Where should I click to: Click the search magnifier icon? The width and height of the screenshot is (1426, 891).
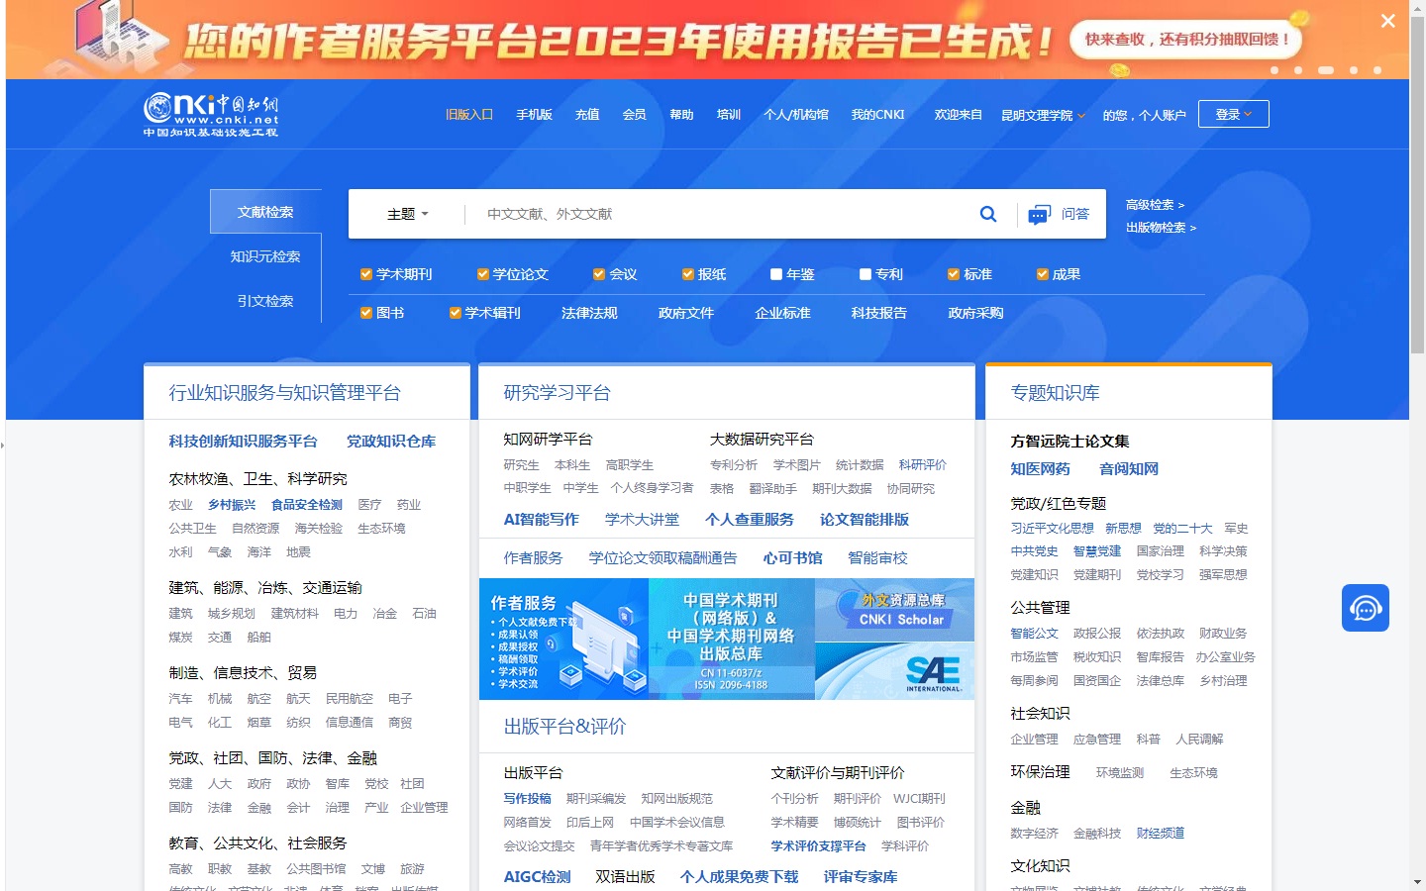click(987, 214)
